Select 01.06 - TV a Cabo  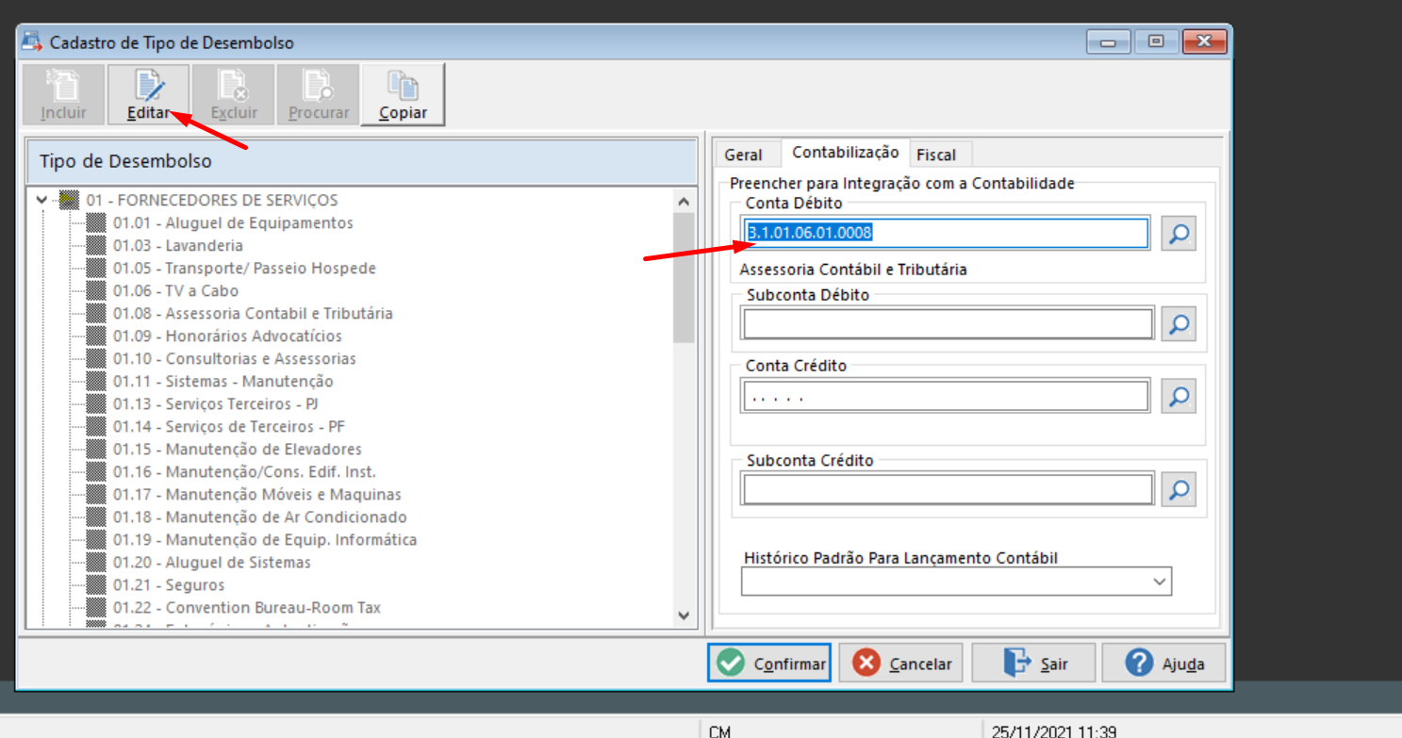pyautogui.click(x=175, y=290)
